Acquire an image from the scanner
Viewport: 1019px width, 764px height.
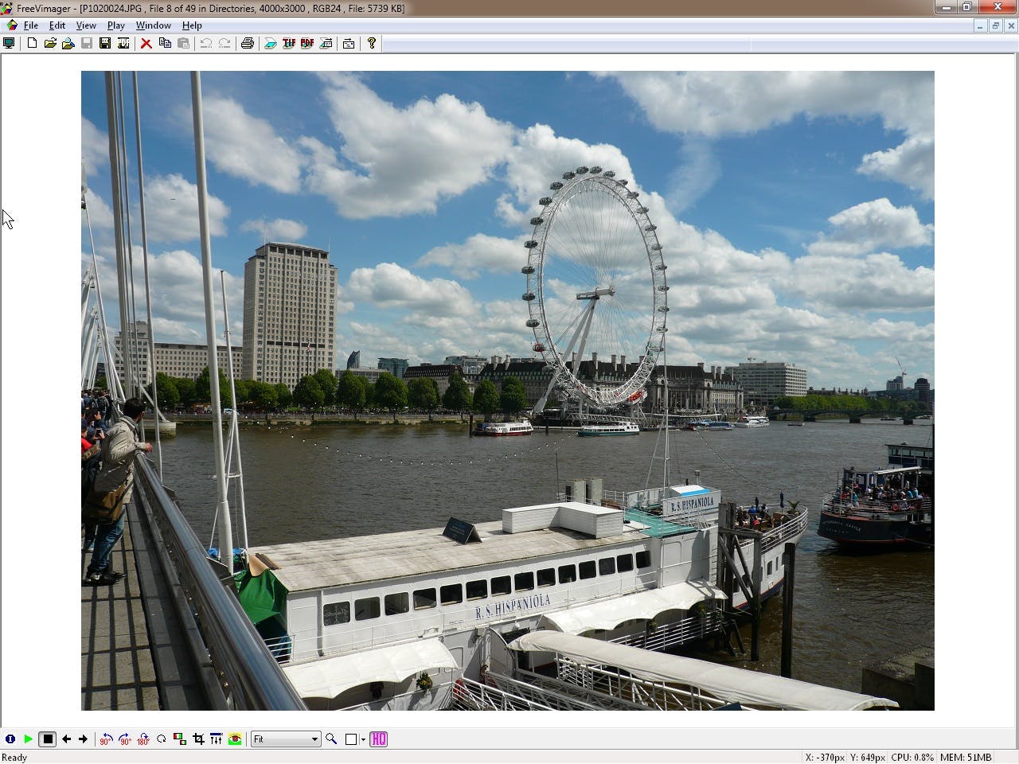click(271, 43)
